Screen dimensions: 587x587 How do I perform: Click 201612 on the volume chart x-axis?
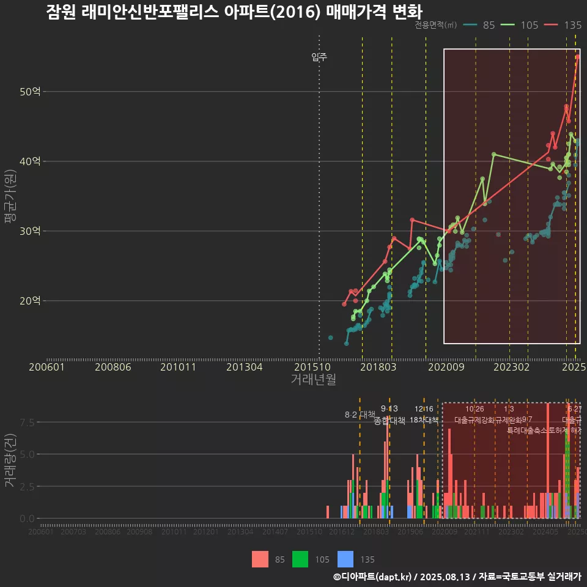pos(342,531)
